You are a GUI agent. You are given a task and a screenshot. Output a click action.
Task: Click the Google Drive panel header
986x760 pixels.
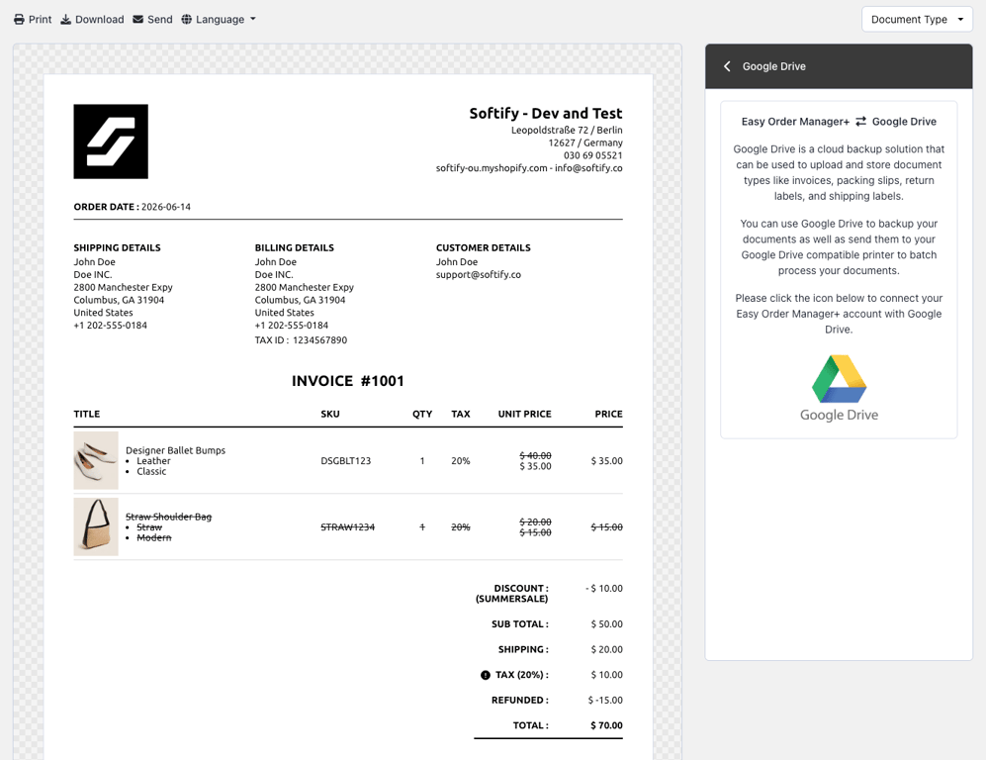coord(839,66)
